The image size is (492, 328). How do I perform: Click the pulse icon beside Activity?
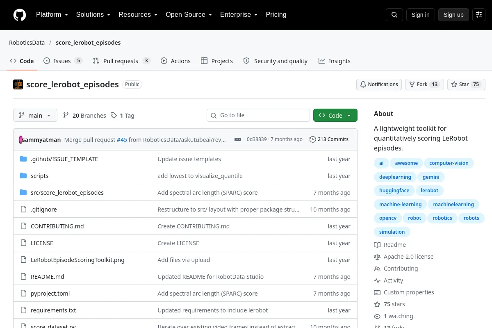point(377,280)
